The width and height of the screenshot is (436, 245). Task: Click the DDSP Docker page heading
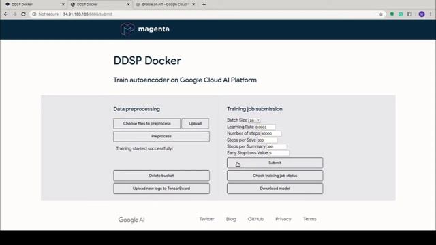[147, 61]
